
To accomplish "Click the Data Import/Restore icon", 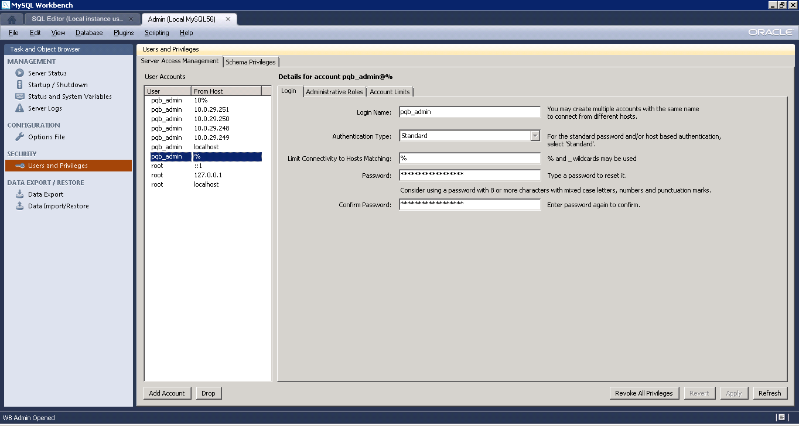I will pyautogui.click(x=20, y=206).
